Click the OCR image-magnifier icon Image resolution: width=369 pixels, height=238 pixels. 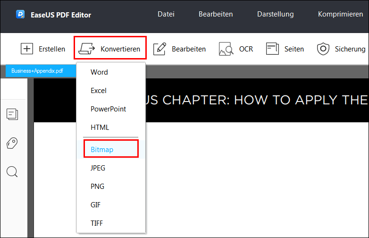(x=226, y=49)
